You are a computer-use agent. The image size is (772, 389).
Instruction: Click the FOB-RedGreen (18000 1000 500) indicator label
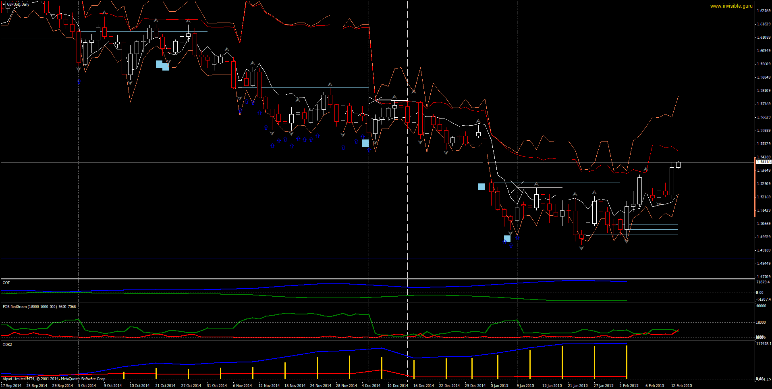pyautogui.click(x=39, y=307)
